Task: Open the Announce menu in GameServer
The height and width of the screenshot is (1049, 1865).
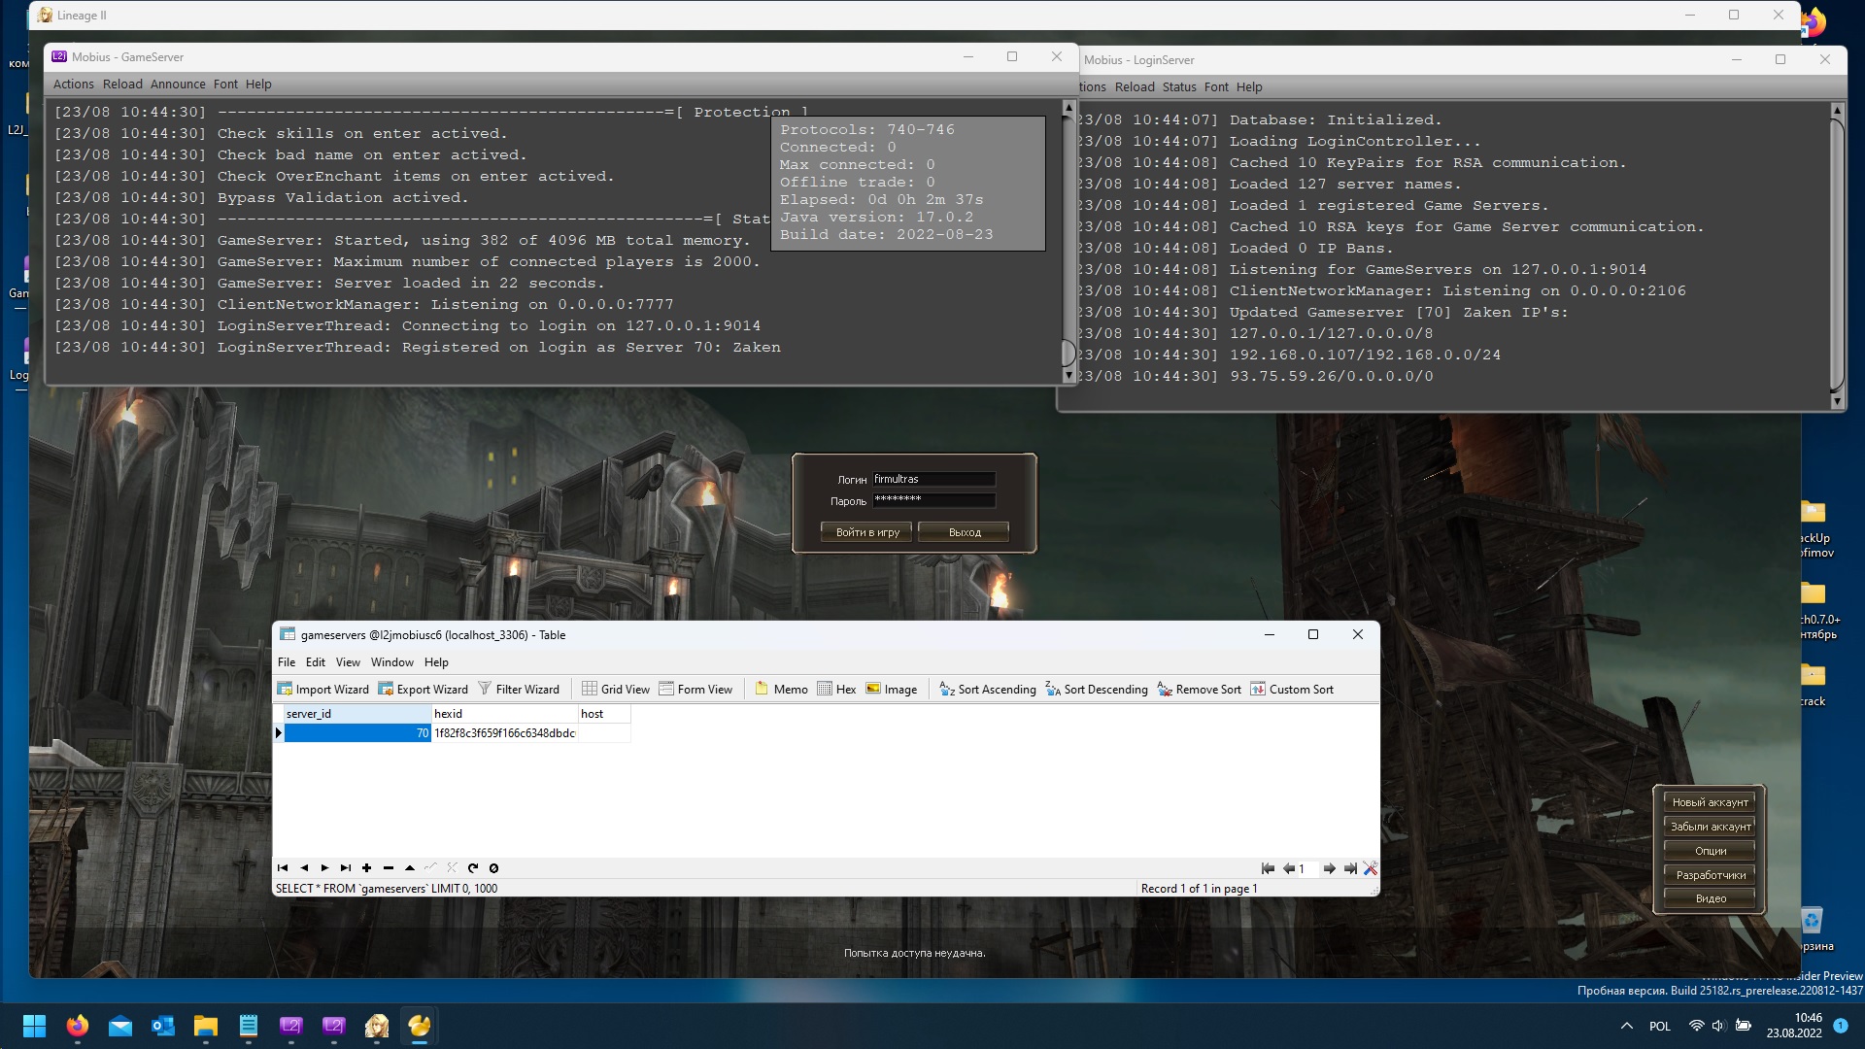Action: click(x=178, y=85)
